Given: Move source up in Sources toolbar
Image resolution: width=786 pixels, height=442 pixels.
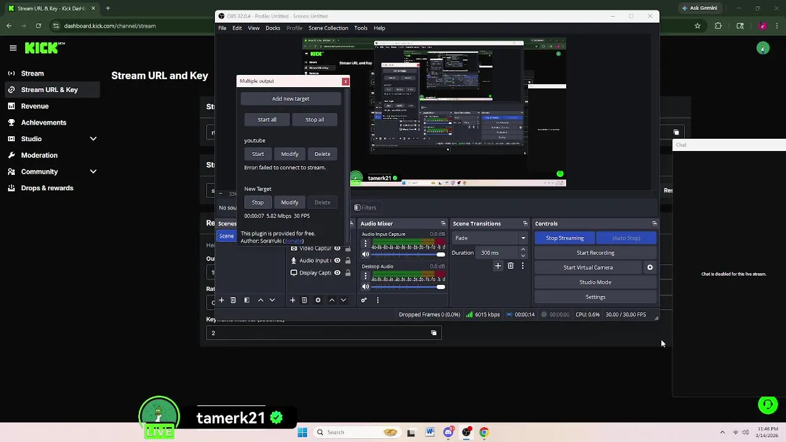Looking at the screenshot, I should [332, 300].
